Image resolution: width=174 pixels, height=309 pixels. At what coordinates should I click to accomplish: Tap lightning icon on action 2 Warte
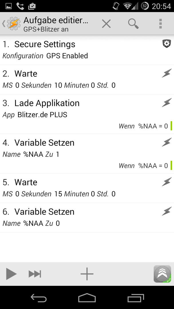[x=167, y=73]
